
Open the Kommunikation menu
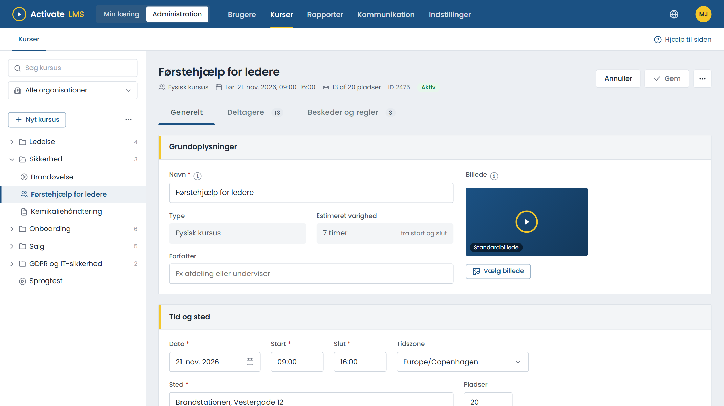pyautogui.click(x=386, y=14)
